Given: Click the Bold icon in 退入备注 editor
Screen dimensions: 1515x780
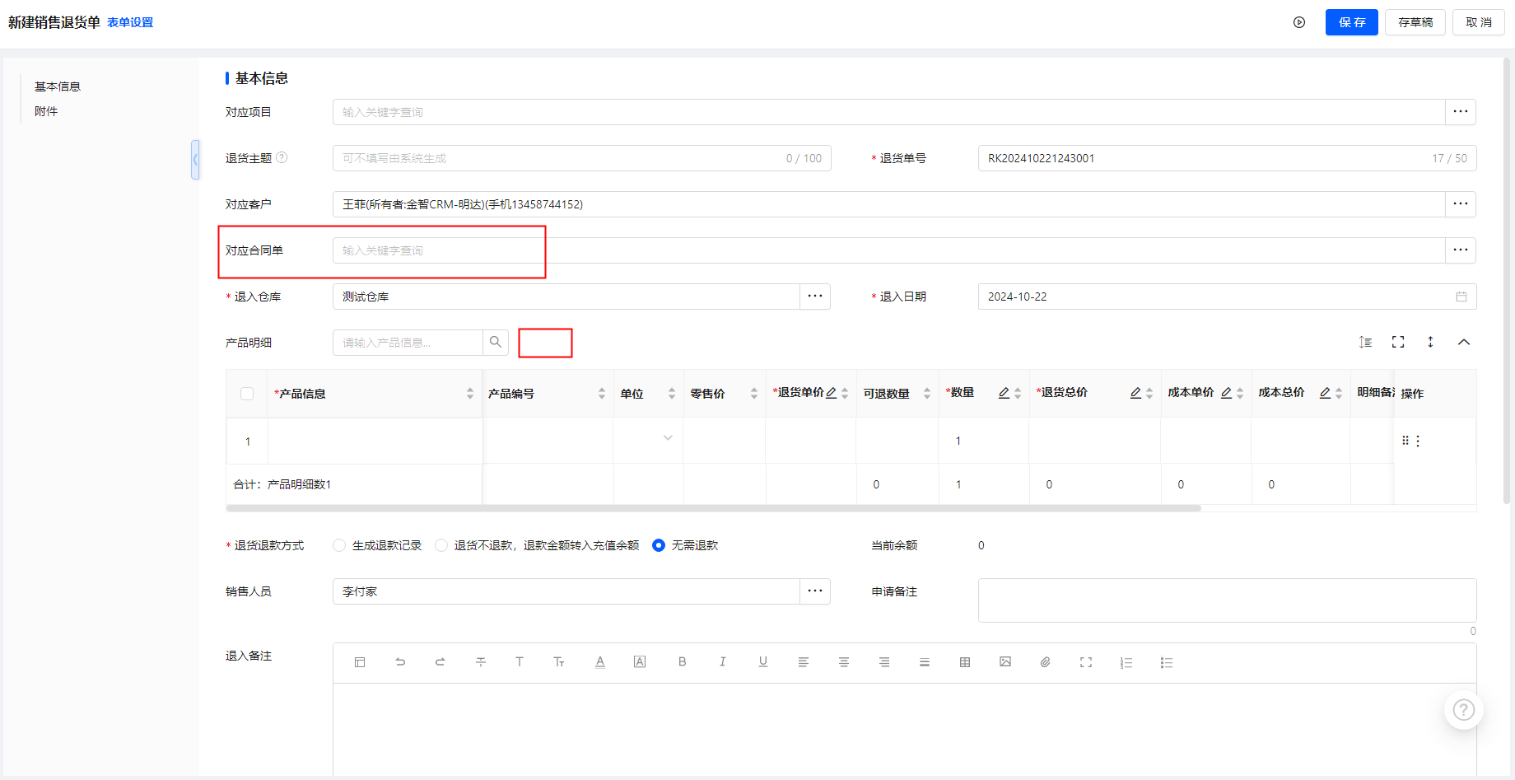Looking at the screenshot, I should [682, 661].
